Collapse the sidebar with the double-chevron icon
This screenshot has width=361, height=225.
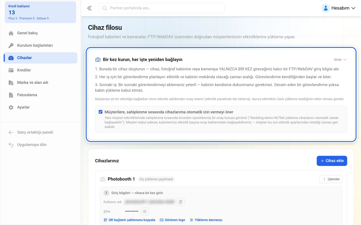pos(89,8)
